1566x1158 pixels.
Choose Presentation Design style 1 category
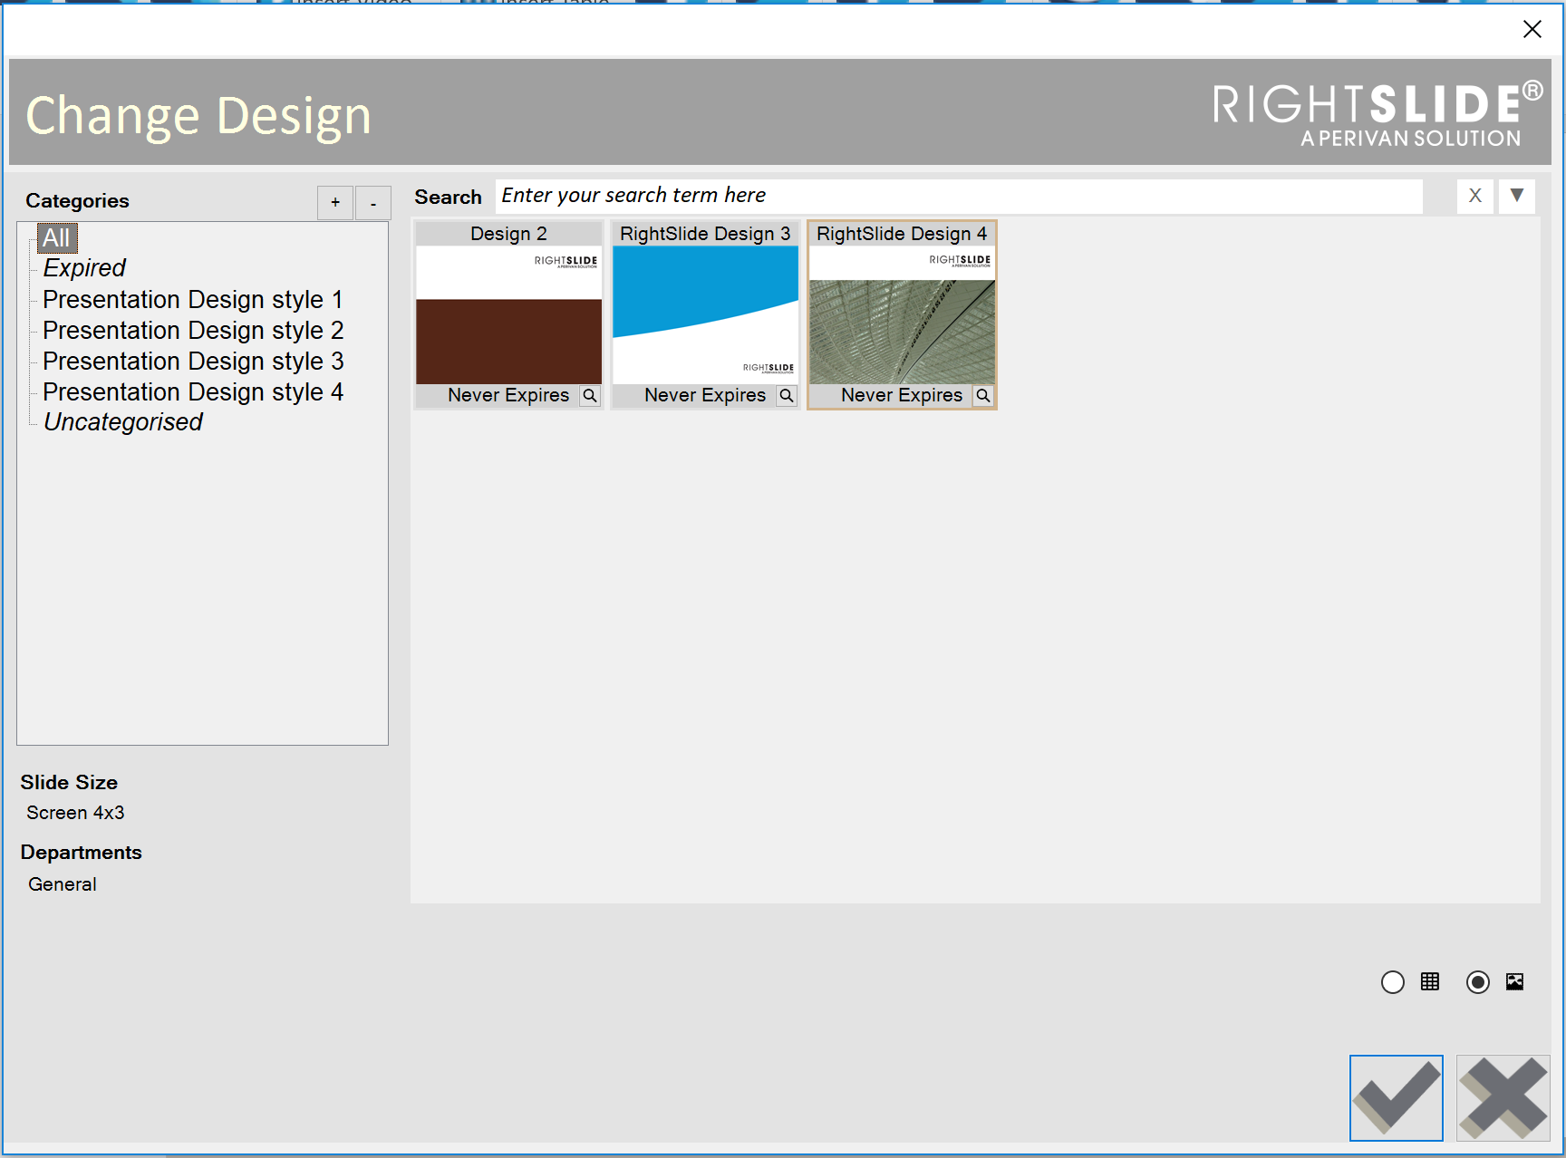point(193,299)
